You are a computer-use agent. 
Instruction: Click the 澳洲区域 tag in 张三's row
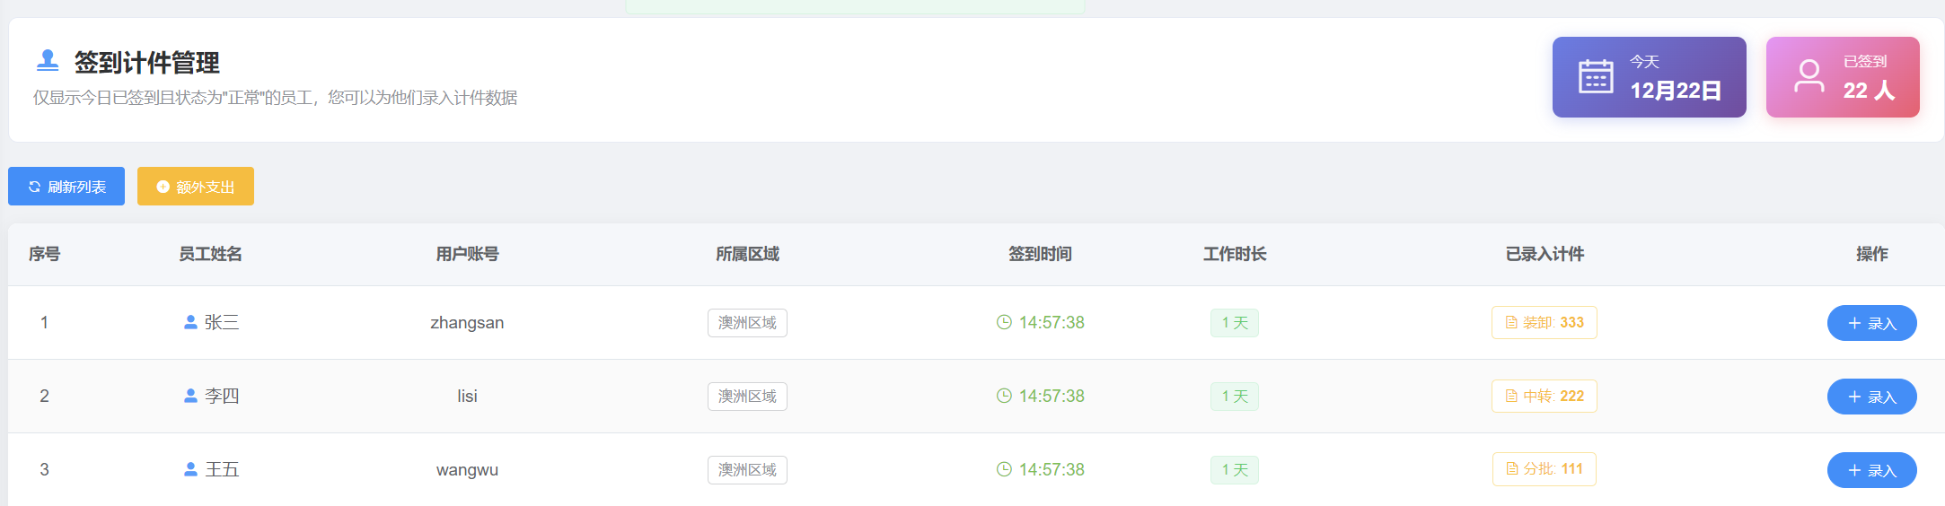pyautogui.click(x=747, y=323)
